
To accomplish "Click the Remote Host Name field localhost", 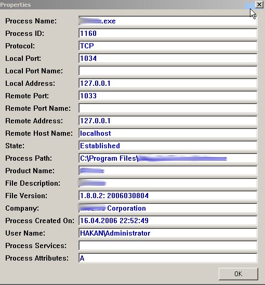I will [168, 133].
